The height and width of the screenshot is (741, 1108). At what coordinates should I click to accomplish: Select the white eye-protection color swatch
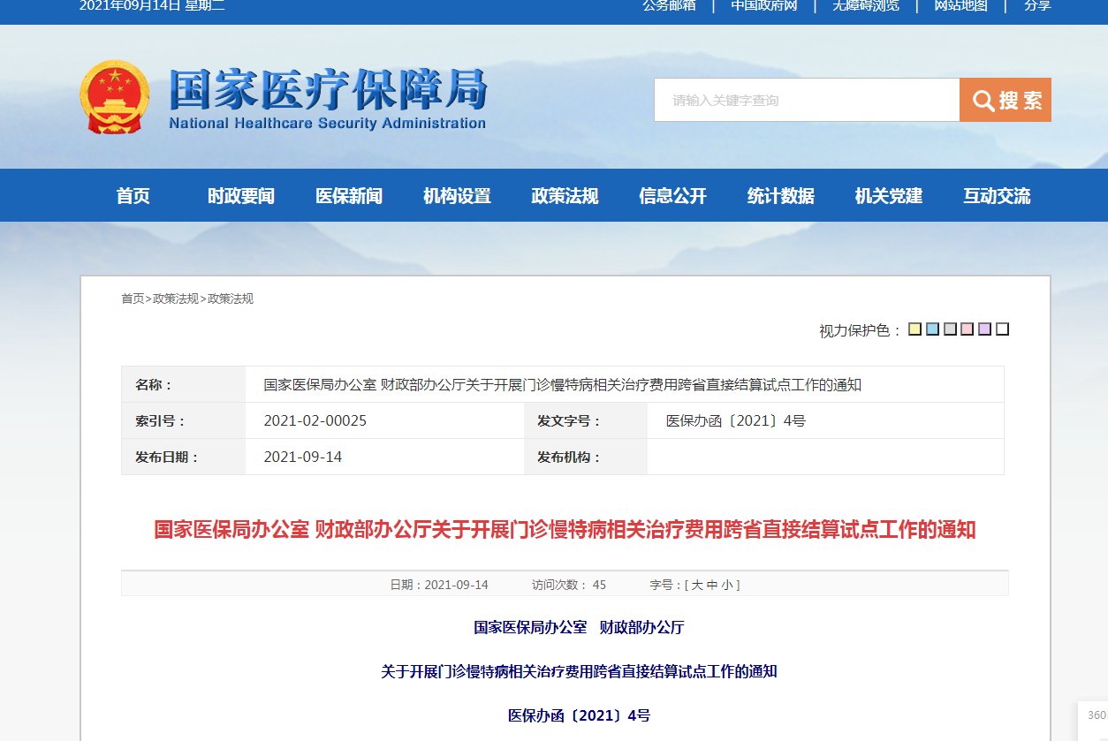(1002, 329)
